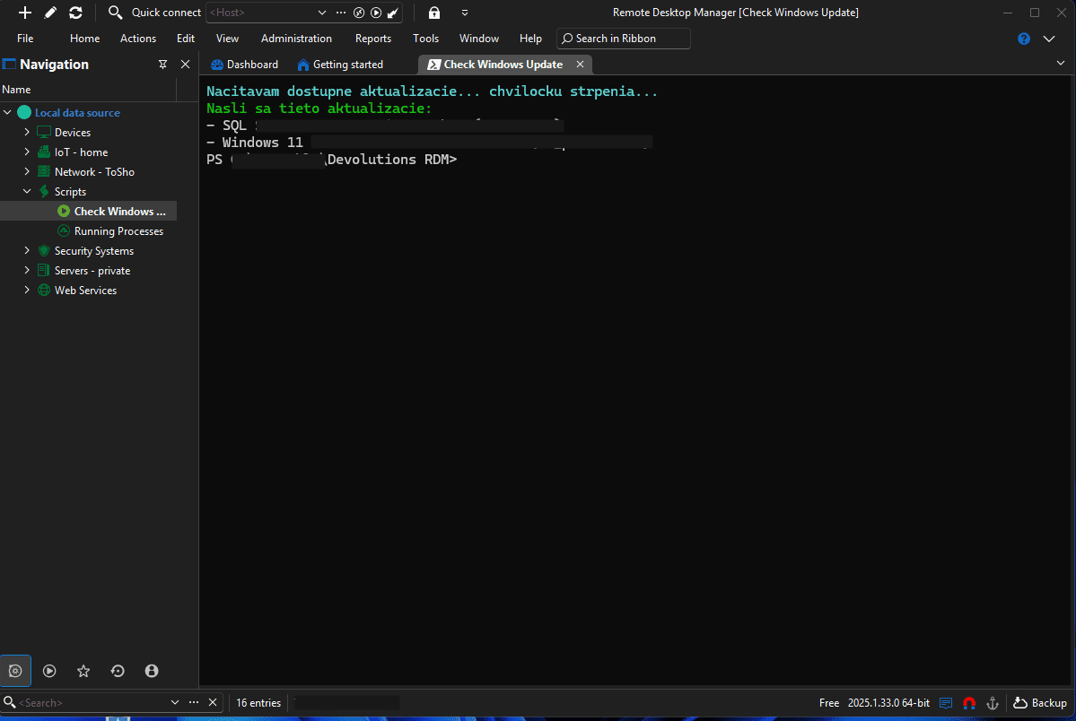Collapse the ribbon with the chevron arrow
This screenshot has width=1076, height=721.
coord(1049,39)
